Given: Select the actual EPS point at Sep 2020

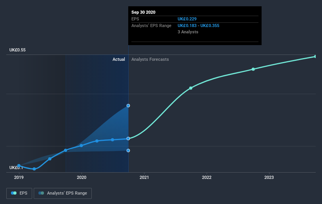Looking at the screenshot, I should tap(128, 138).
